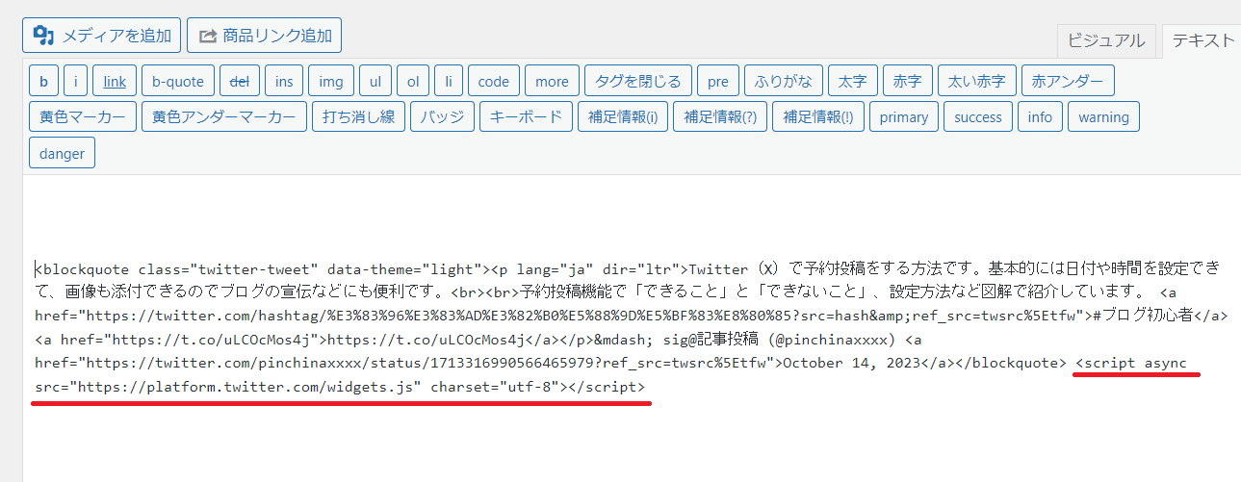Screen dimensions: 1241x482
Task: Insert 補足情報(!) alert box
Action: tap(818, 117)
